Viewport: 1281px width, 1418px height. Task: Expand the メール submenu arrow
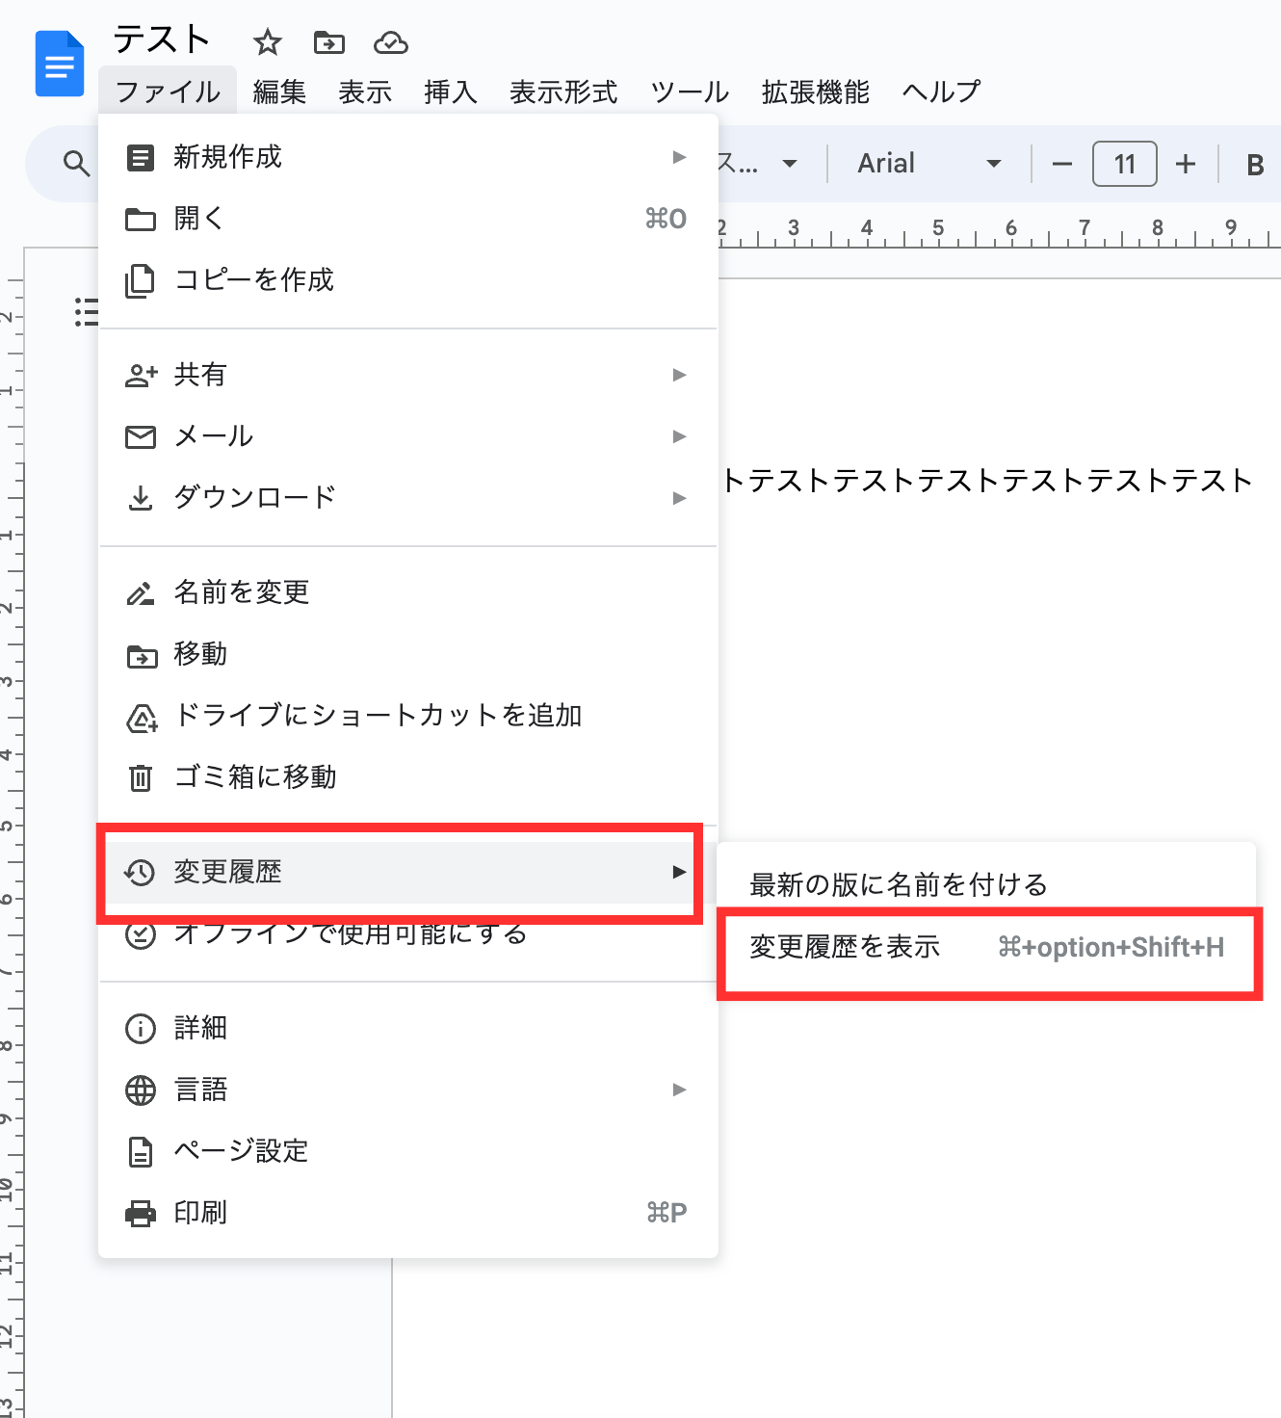click(x=680, y=436)
